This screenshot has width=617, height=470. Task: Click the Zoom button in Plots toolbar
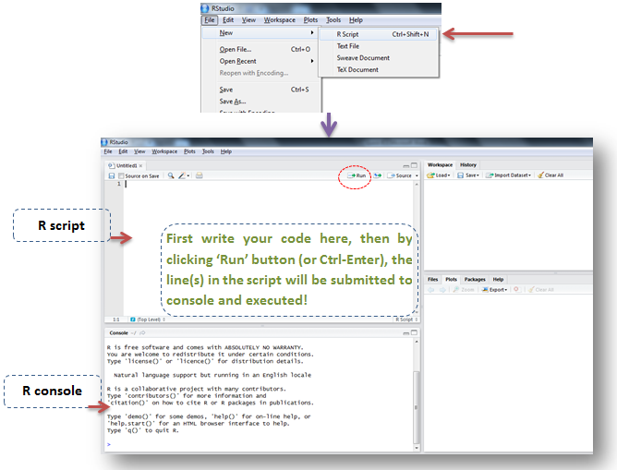point(464,289)
